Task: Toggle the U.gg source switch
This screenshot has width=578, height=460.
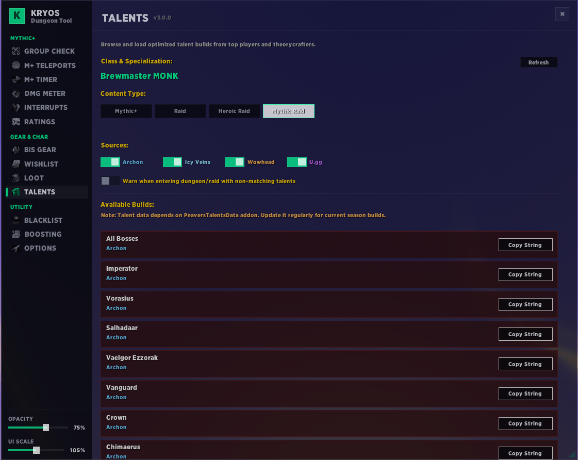Action: click(x=297, y=162)
